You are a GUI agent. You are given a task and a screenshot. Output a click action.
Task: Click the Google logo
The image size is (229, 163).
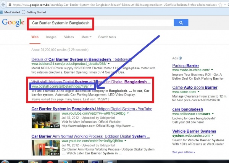pyautogui.click(x=13, y=22)
